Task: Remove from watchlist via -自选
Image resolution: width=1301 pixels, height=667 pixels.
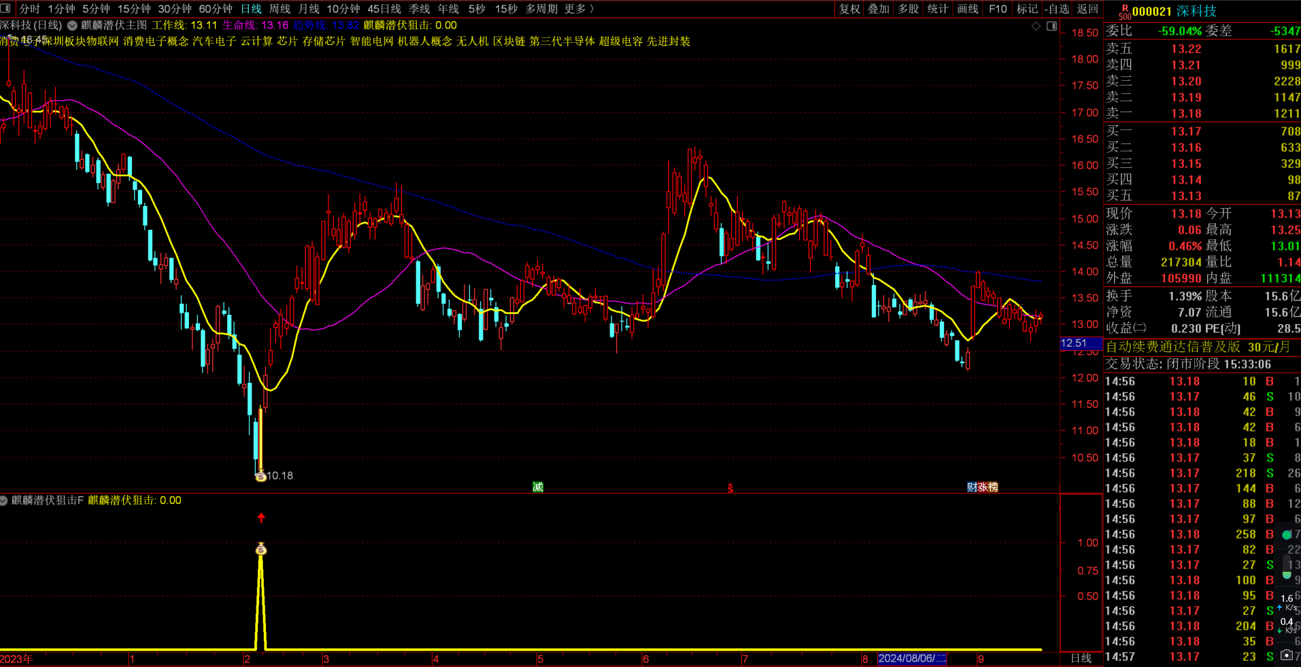Action: pyautogui.click(x=1058, y=9)
